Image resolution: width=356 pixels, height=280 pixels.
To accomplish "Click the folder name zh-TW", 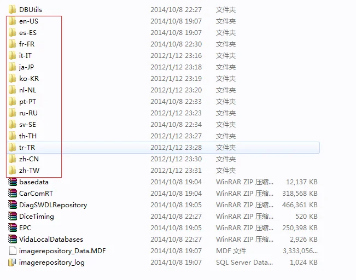I will click(30, 170).
